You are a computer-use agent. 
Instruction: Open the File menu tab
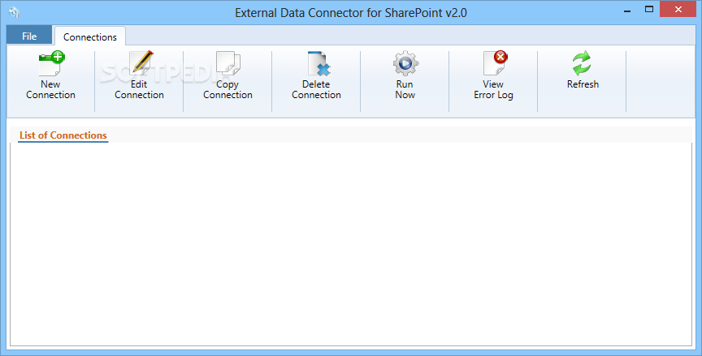click(29, 36)
